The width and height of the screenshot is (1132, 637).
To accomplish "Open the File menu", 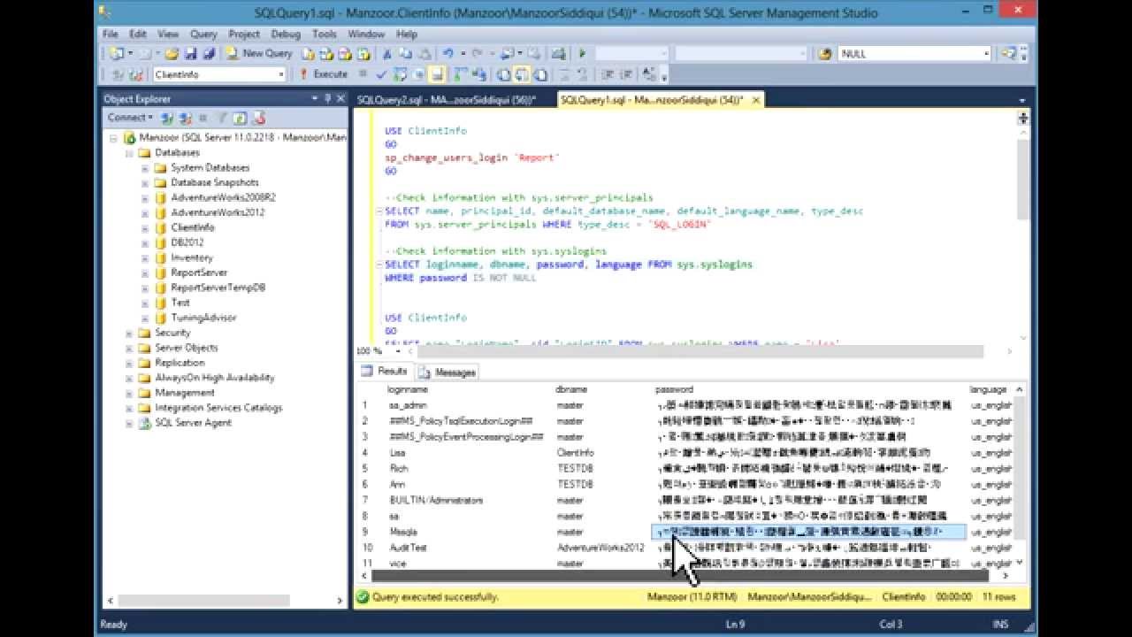I will tap(111, 34).
